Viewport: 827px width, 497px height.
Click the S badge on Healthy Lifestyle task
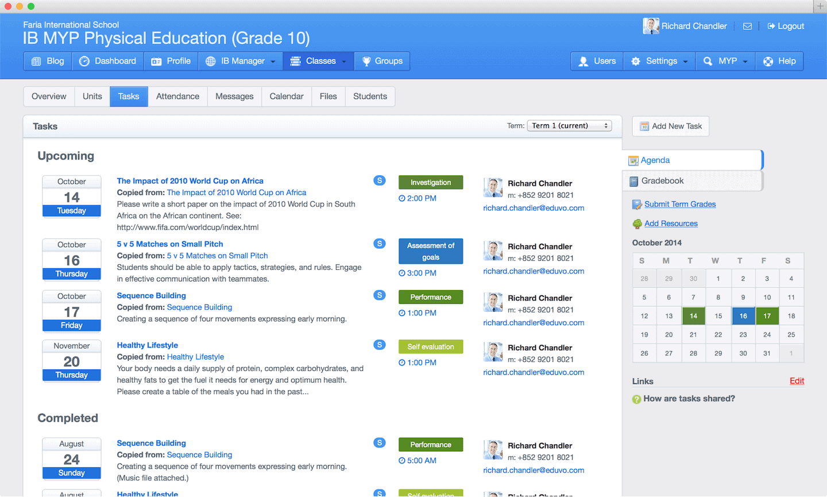point(380,345)
